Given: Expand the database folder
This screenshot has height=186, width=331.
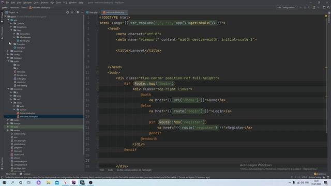Looking at the screenshot, I should coord(8,58).
